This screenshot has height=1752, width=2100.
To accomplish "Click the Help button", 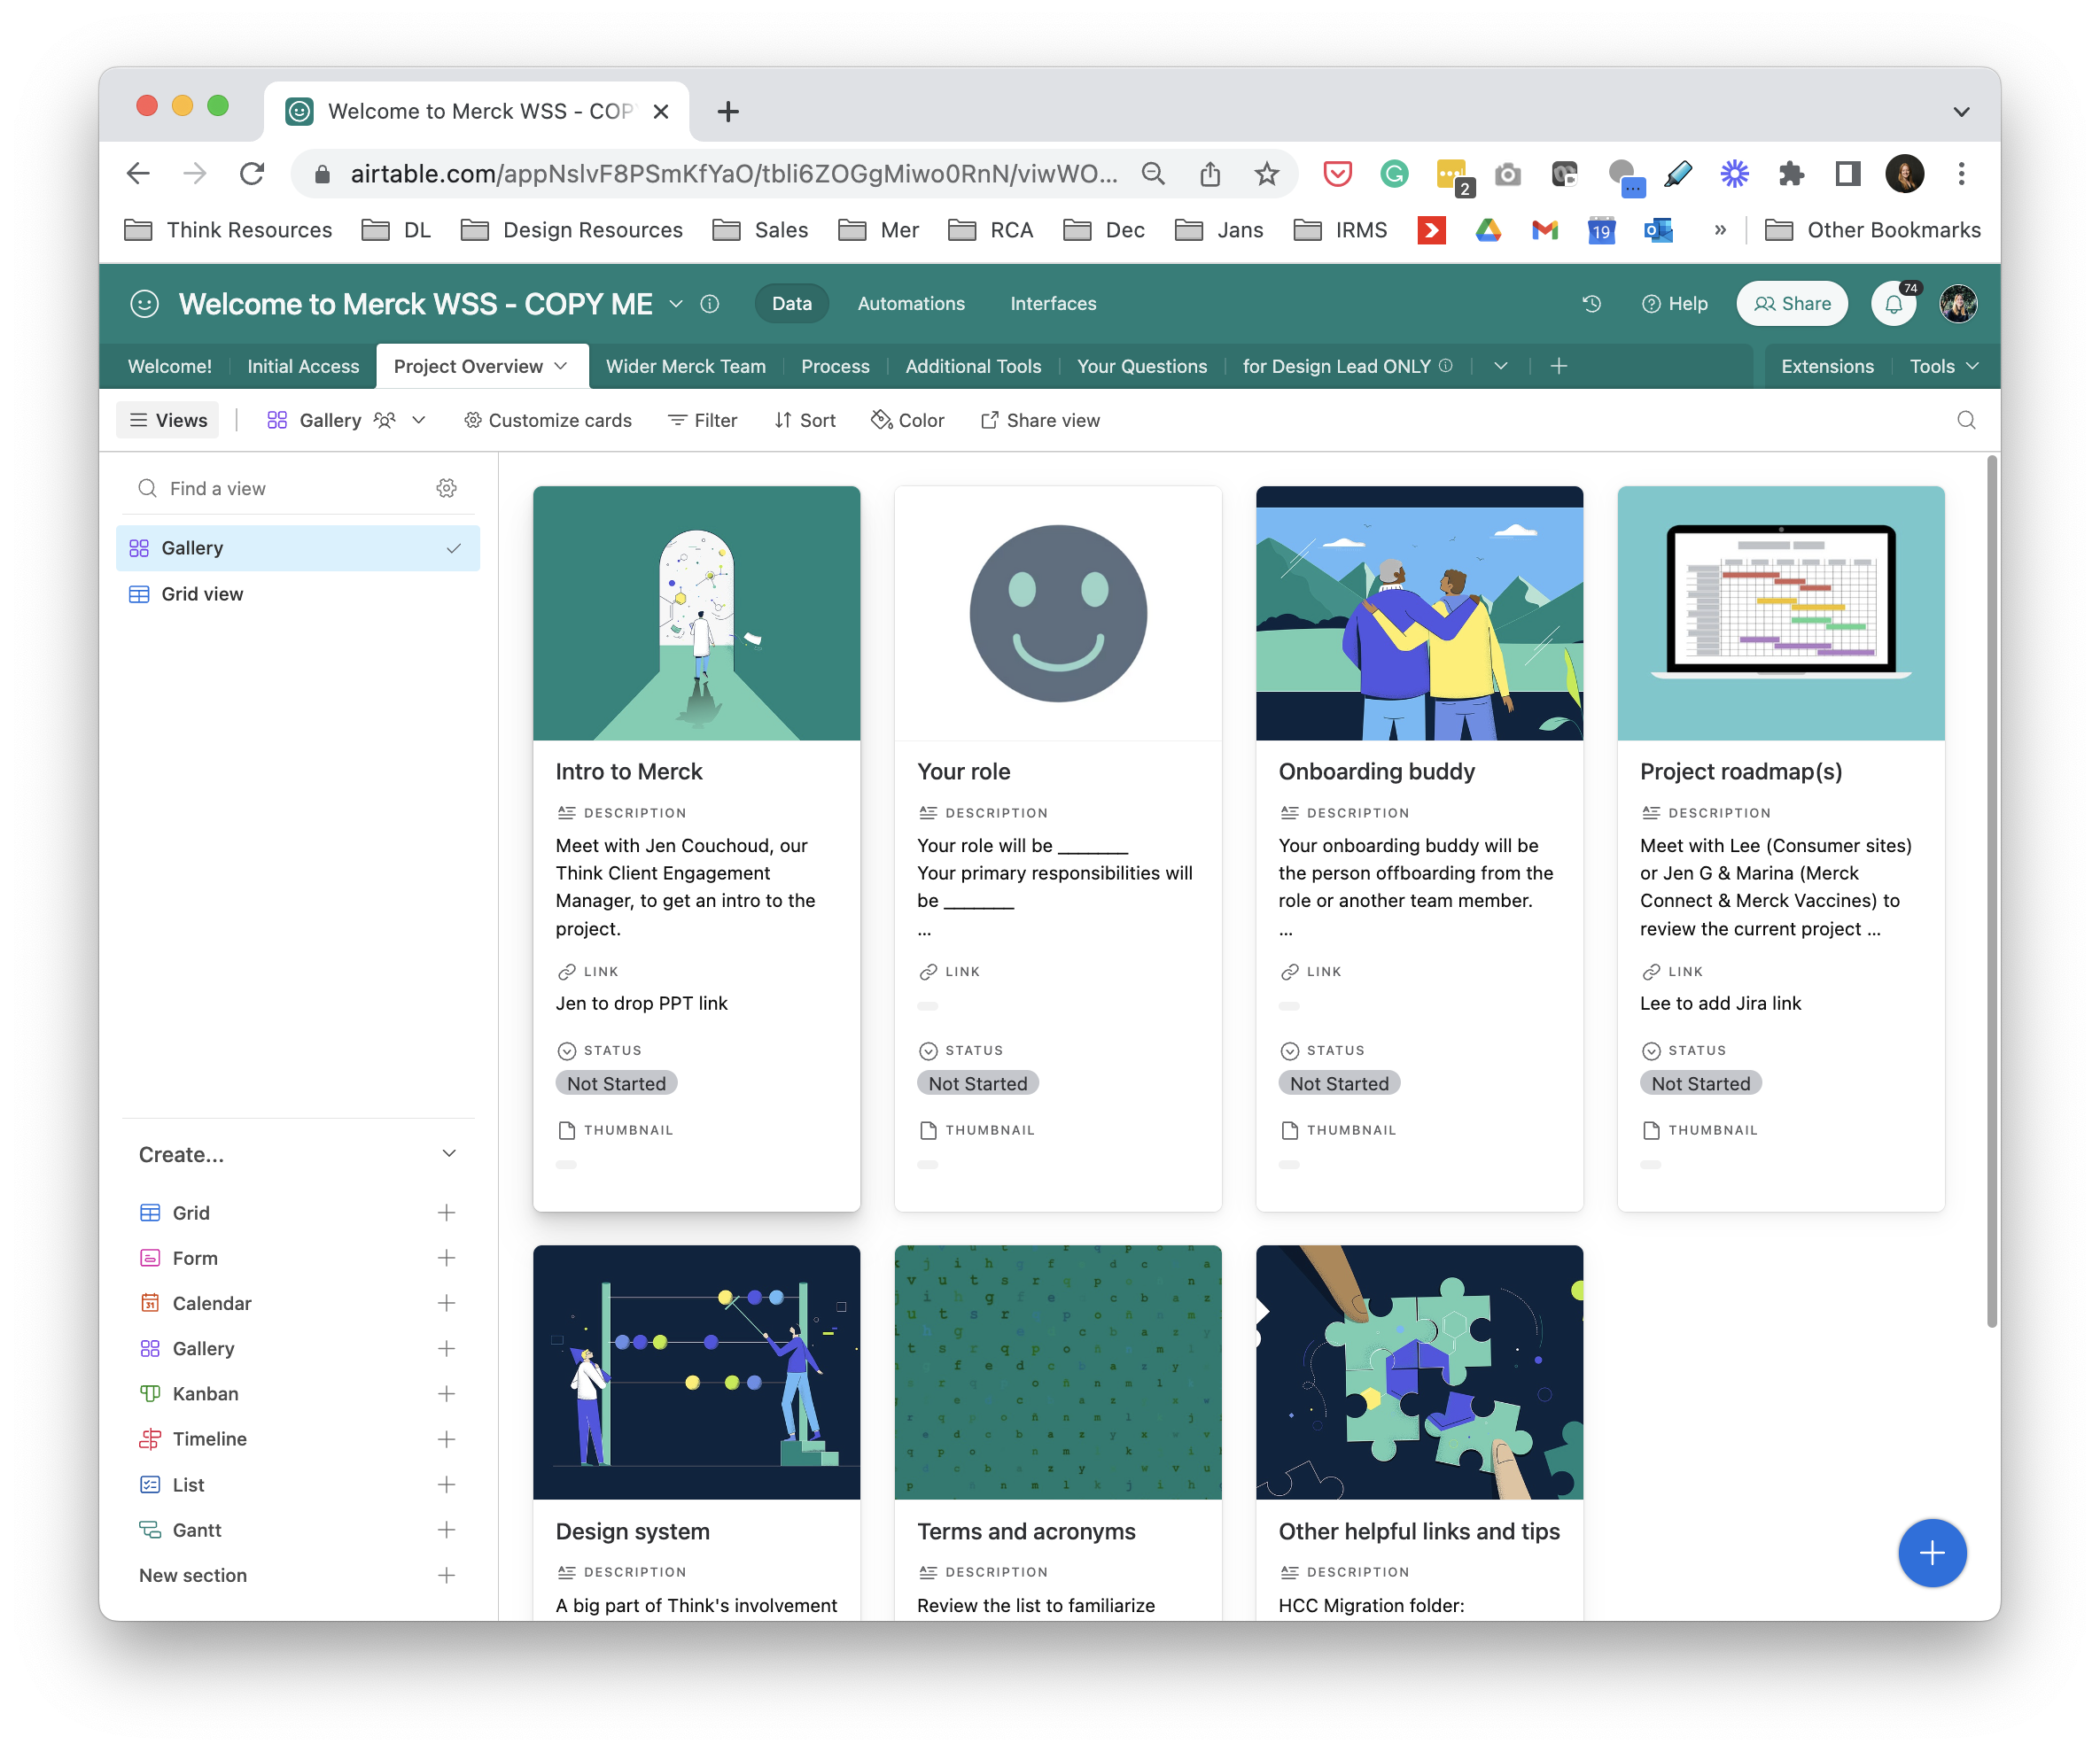I will point(1674,304).
